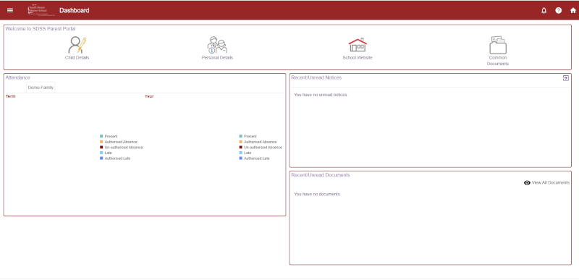Select the Demo-Family tab
The width and height of the screenshot is (579, 280).
41,88
